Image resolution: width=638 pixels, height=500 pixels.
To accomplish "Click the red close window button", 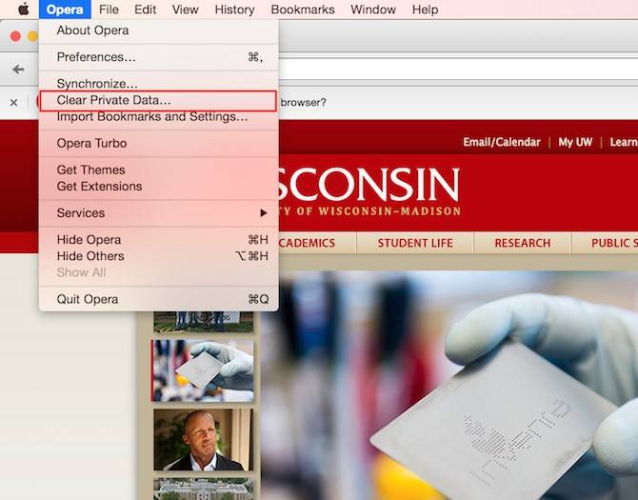I will pyautogui.click(x=15, y=36).
